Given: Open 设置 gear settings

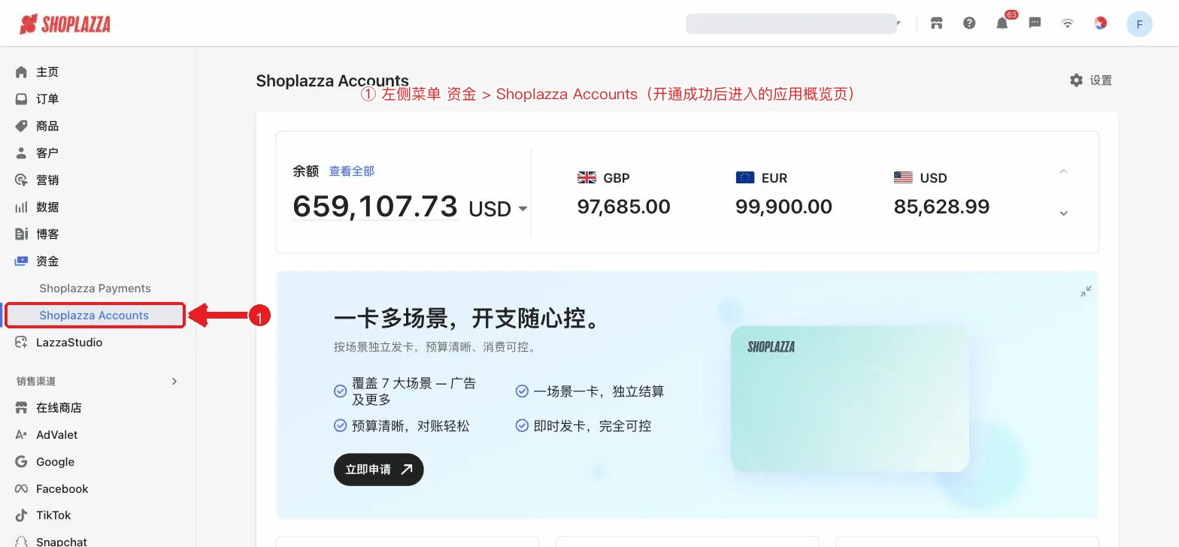Looking at the screenshot, I should tap(1091, 80).
